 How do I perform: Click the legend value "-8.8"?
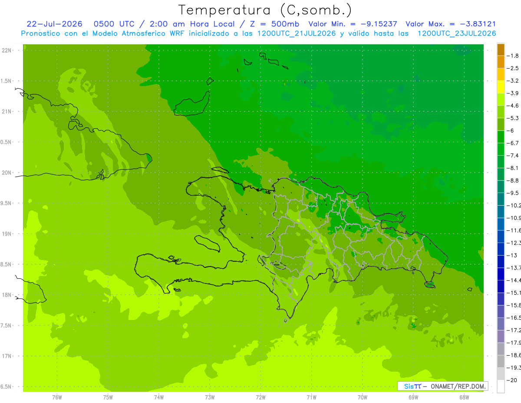pyautogui.click(x=513, y=180)
